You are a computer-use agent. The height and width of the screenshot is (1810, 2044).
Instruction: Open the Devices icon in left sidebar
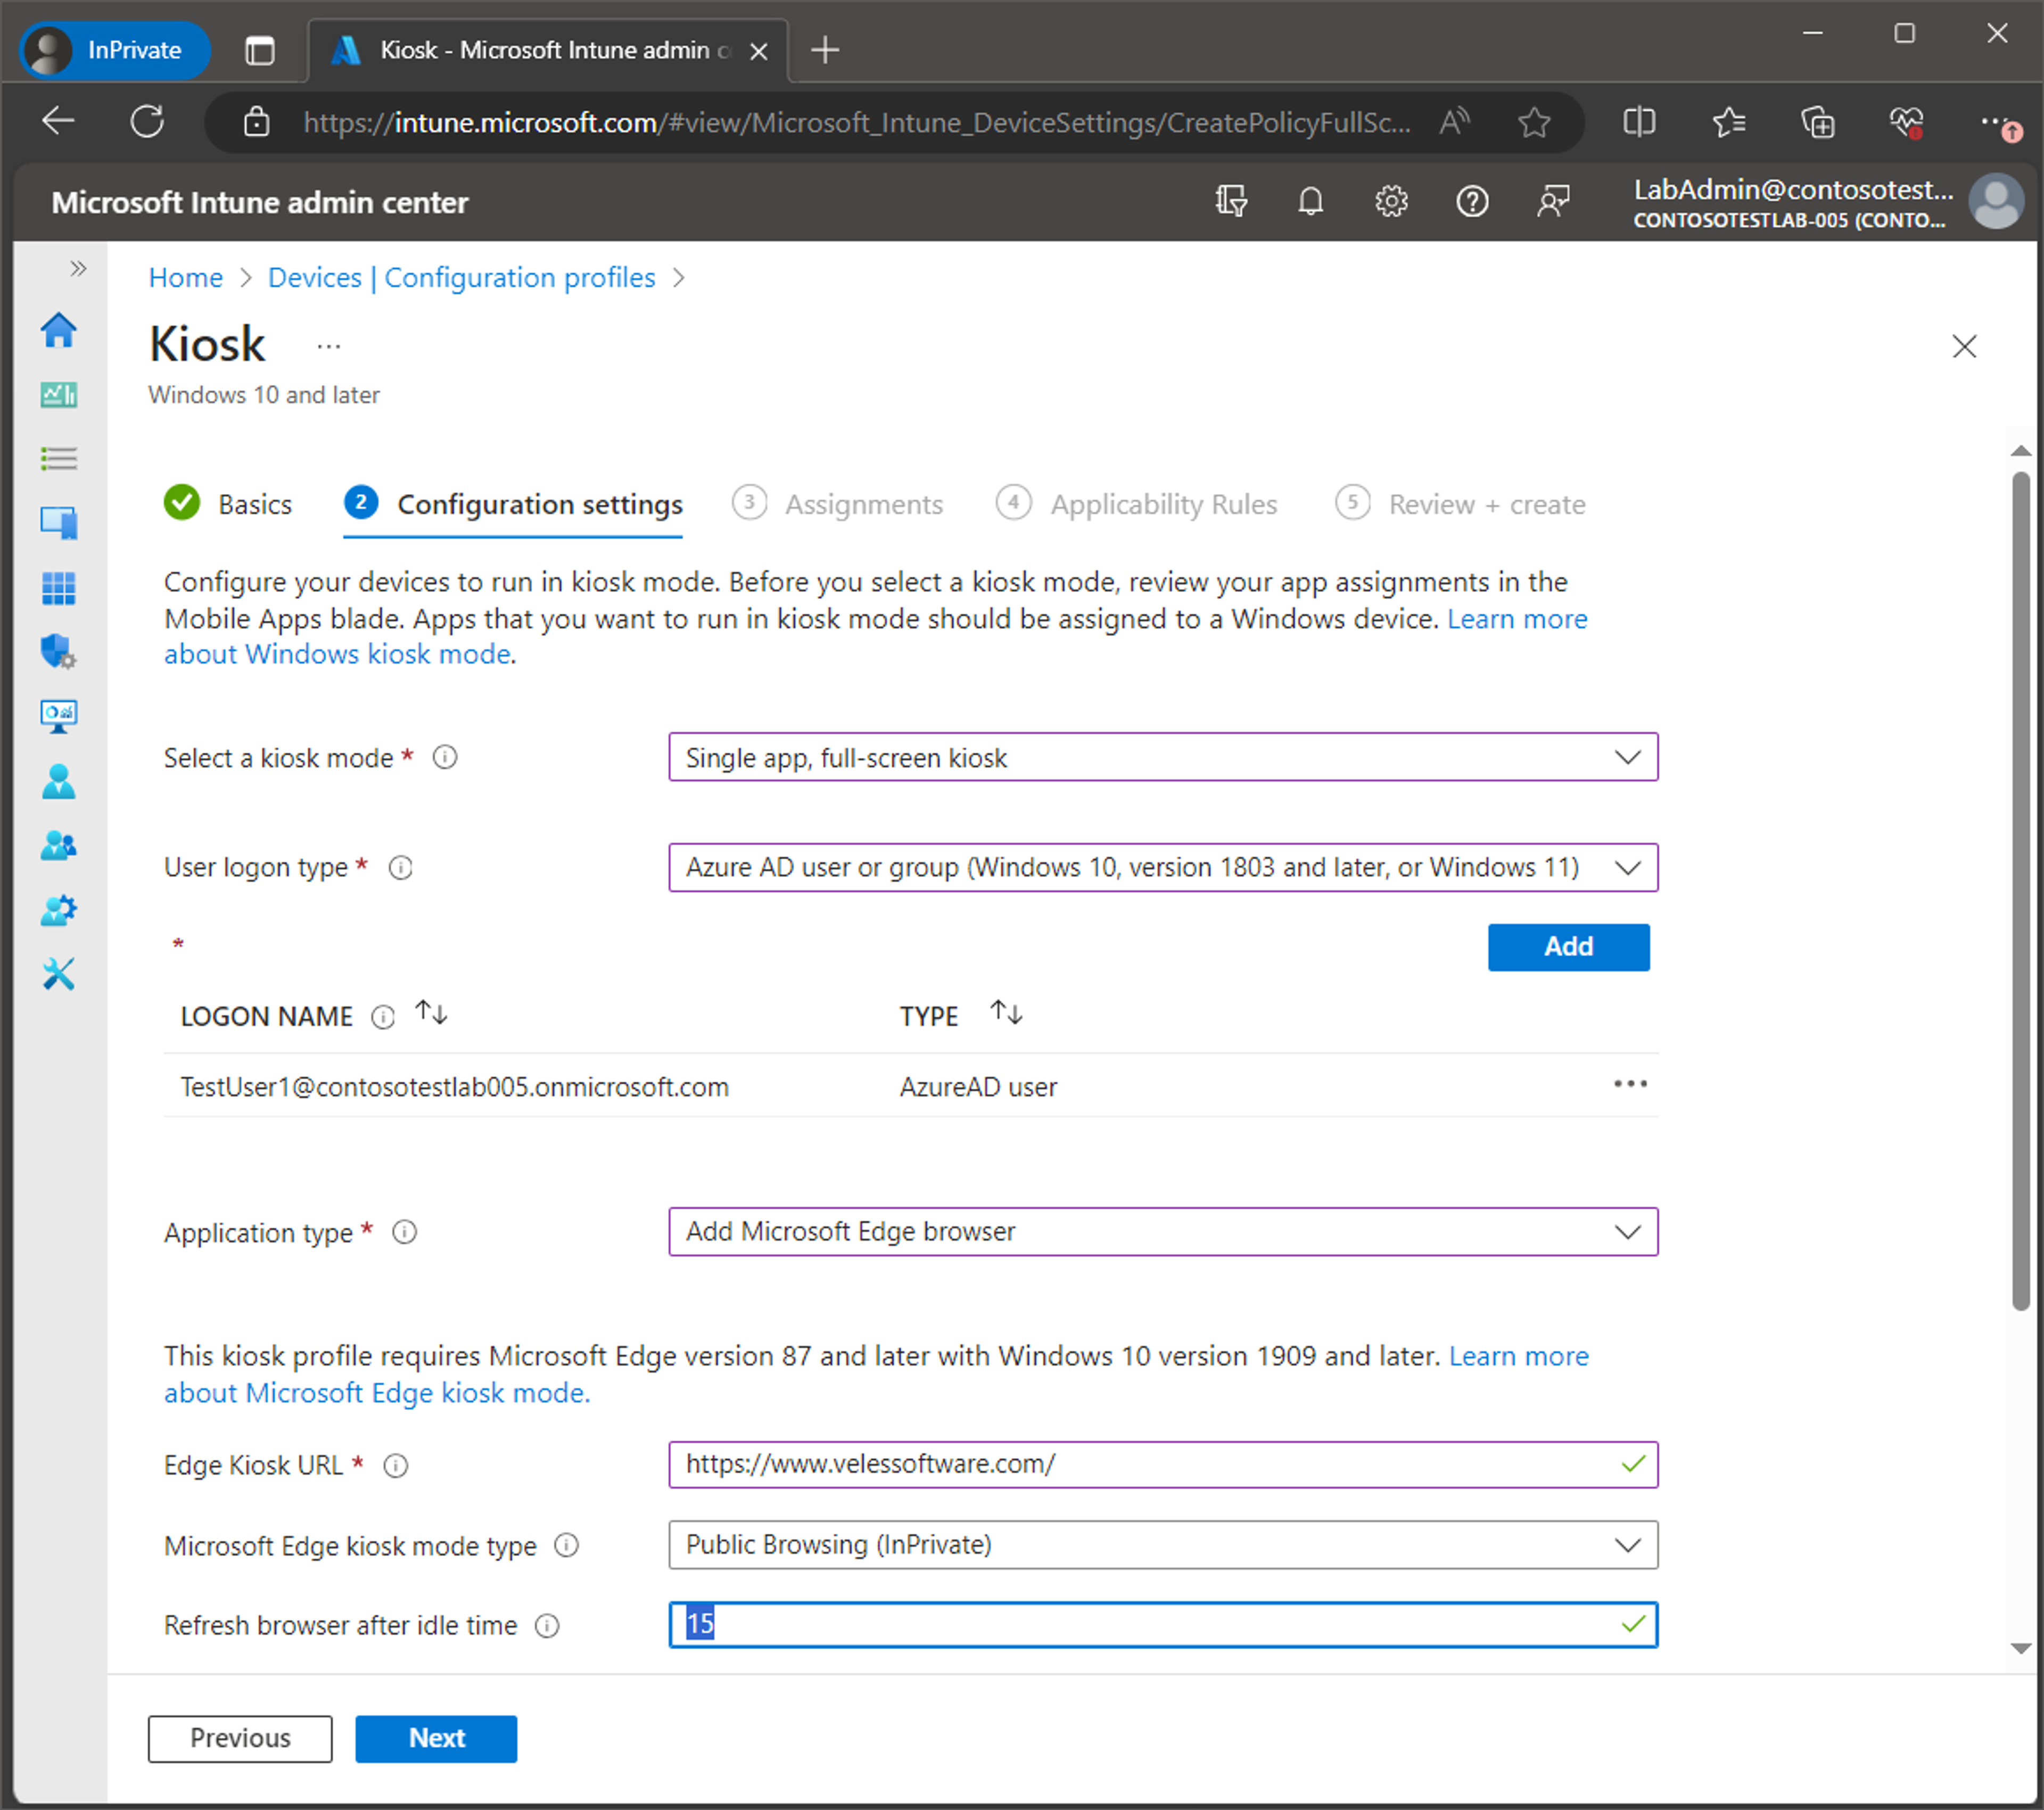[x=59, y=523]
